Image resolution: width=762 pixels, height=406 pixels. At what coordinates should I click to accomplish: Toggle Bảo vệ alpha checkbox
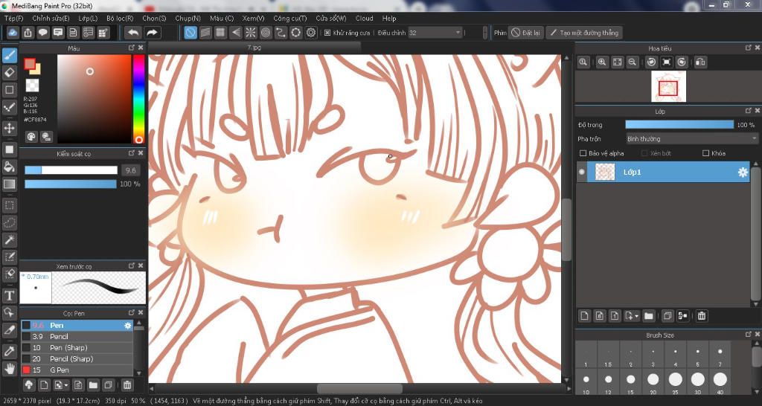coord(583,153)
